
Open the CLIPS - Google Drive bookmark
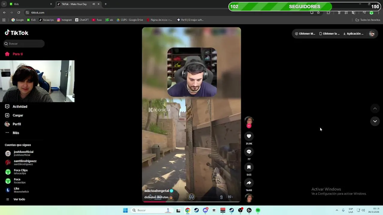pyautogui.click(x=130, y=20)
